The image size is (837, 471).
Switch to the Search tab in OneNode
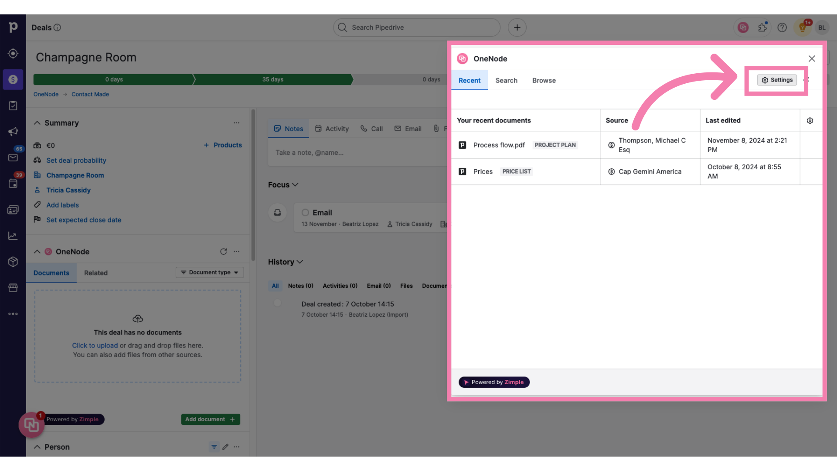point(506,80)
